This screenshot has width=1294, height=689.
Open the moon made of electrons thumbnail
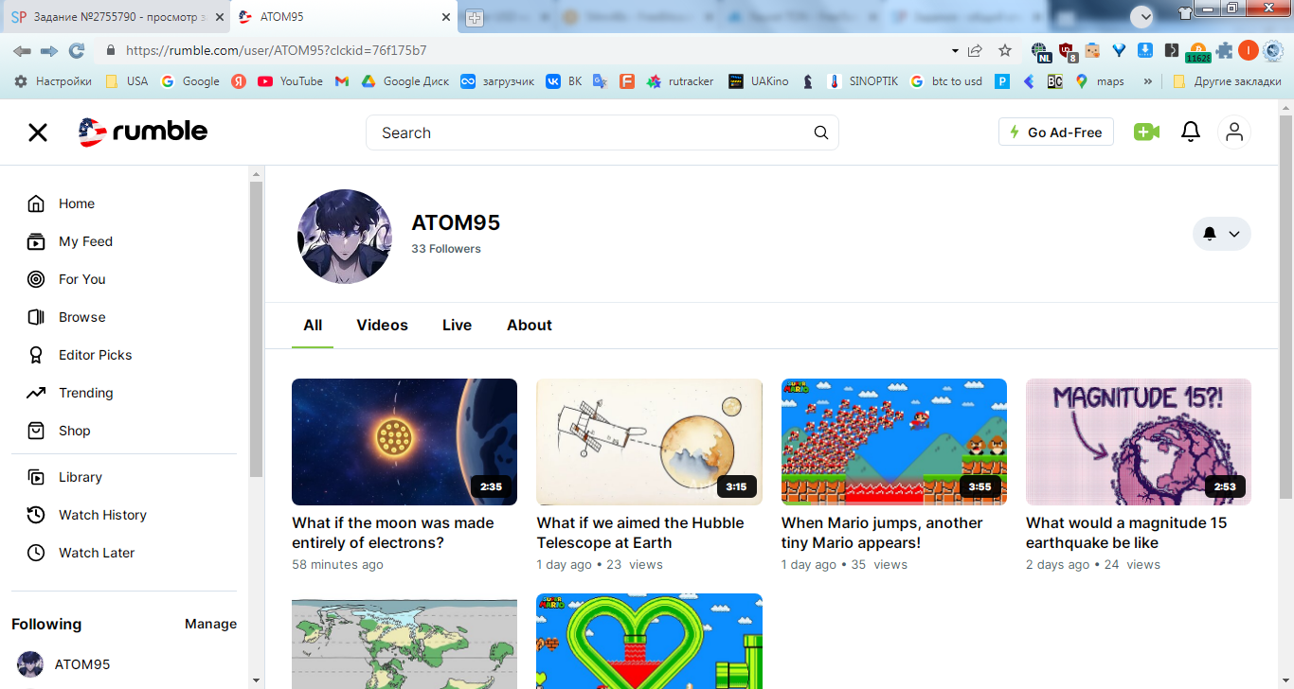click(x=404, y=442)
